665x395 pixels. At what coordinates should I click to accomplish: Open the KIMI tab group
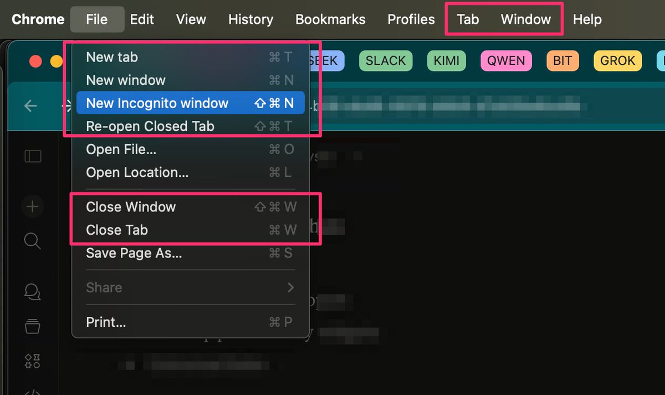pyautogui.click(x=447, y=60)
